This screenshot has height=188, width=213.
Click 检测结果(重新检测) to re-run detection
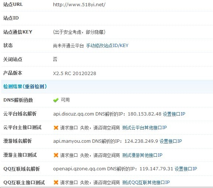[x=25, y=86]
